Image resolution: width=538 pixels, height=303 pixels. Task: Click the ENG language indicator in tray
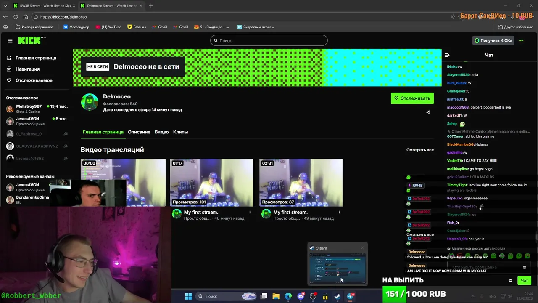(x=492, y=296)
